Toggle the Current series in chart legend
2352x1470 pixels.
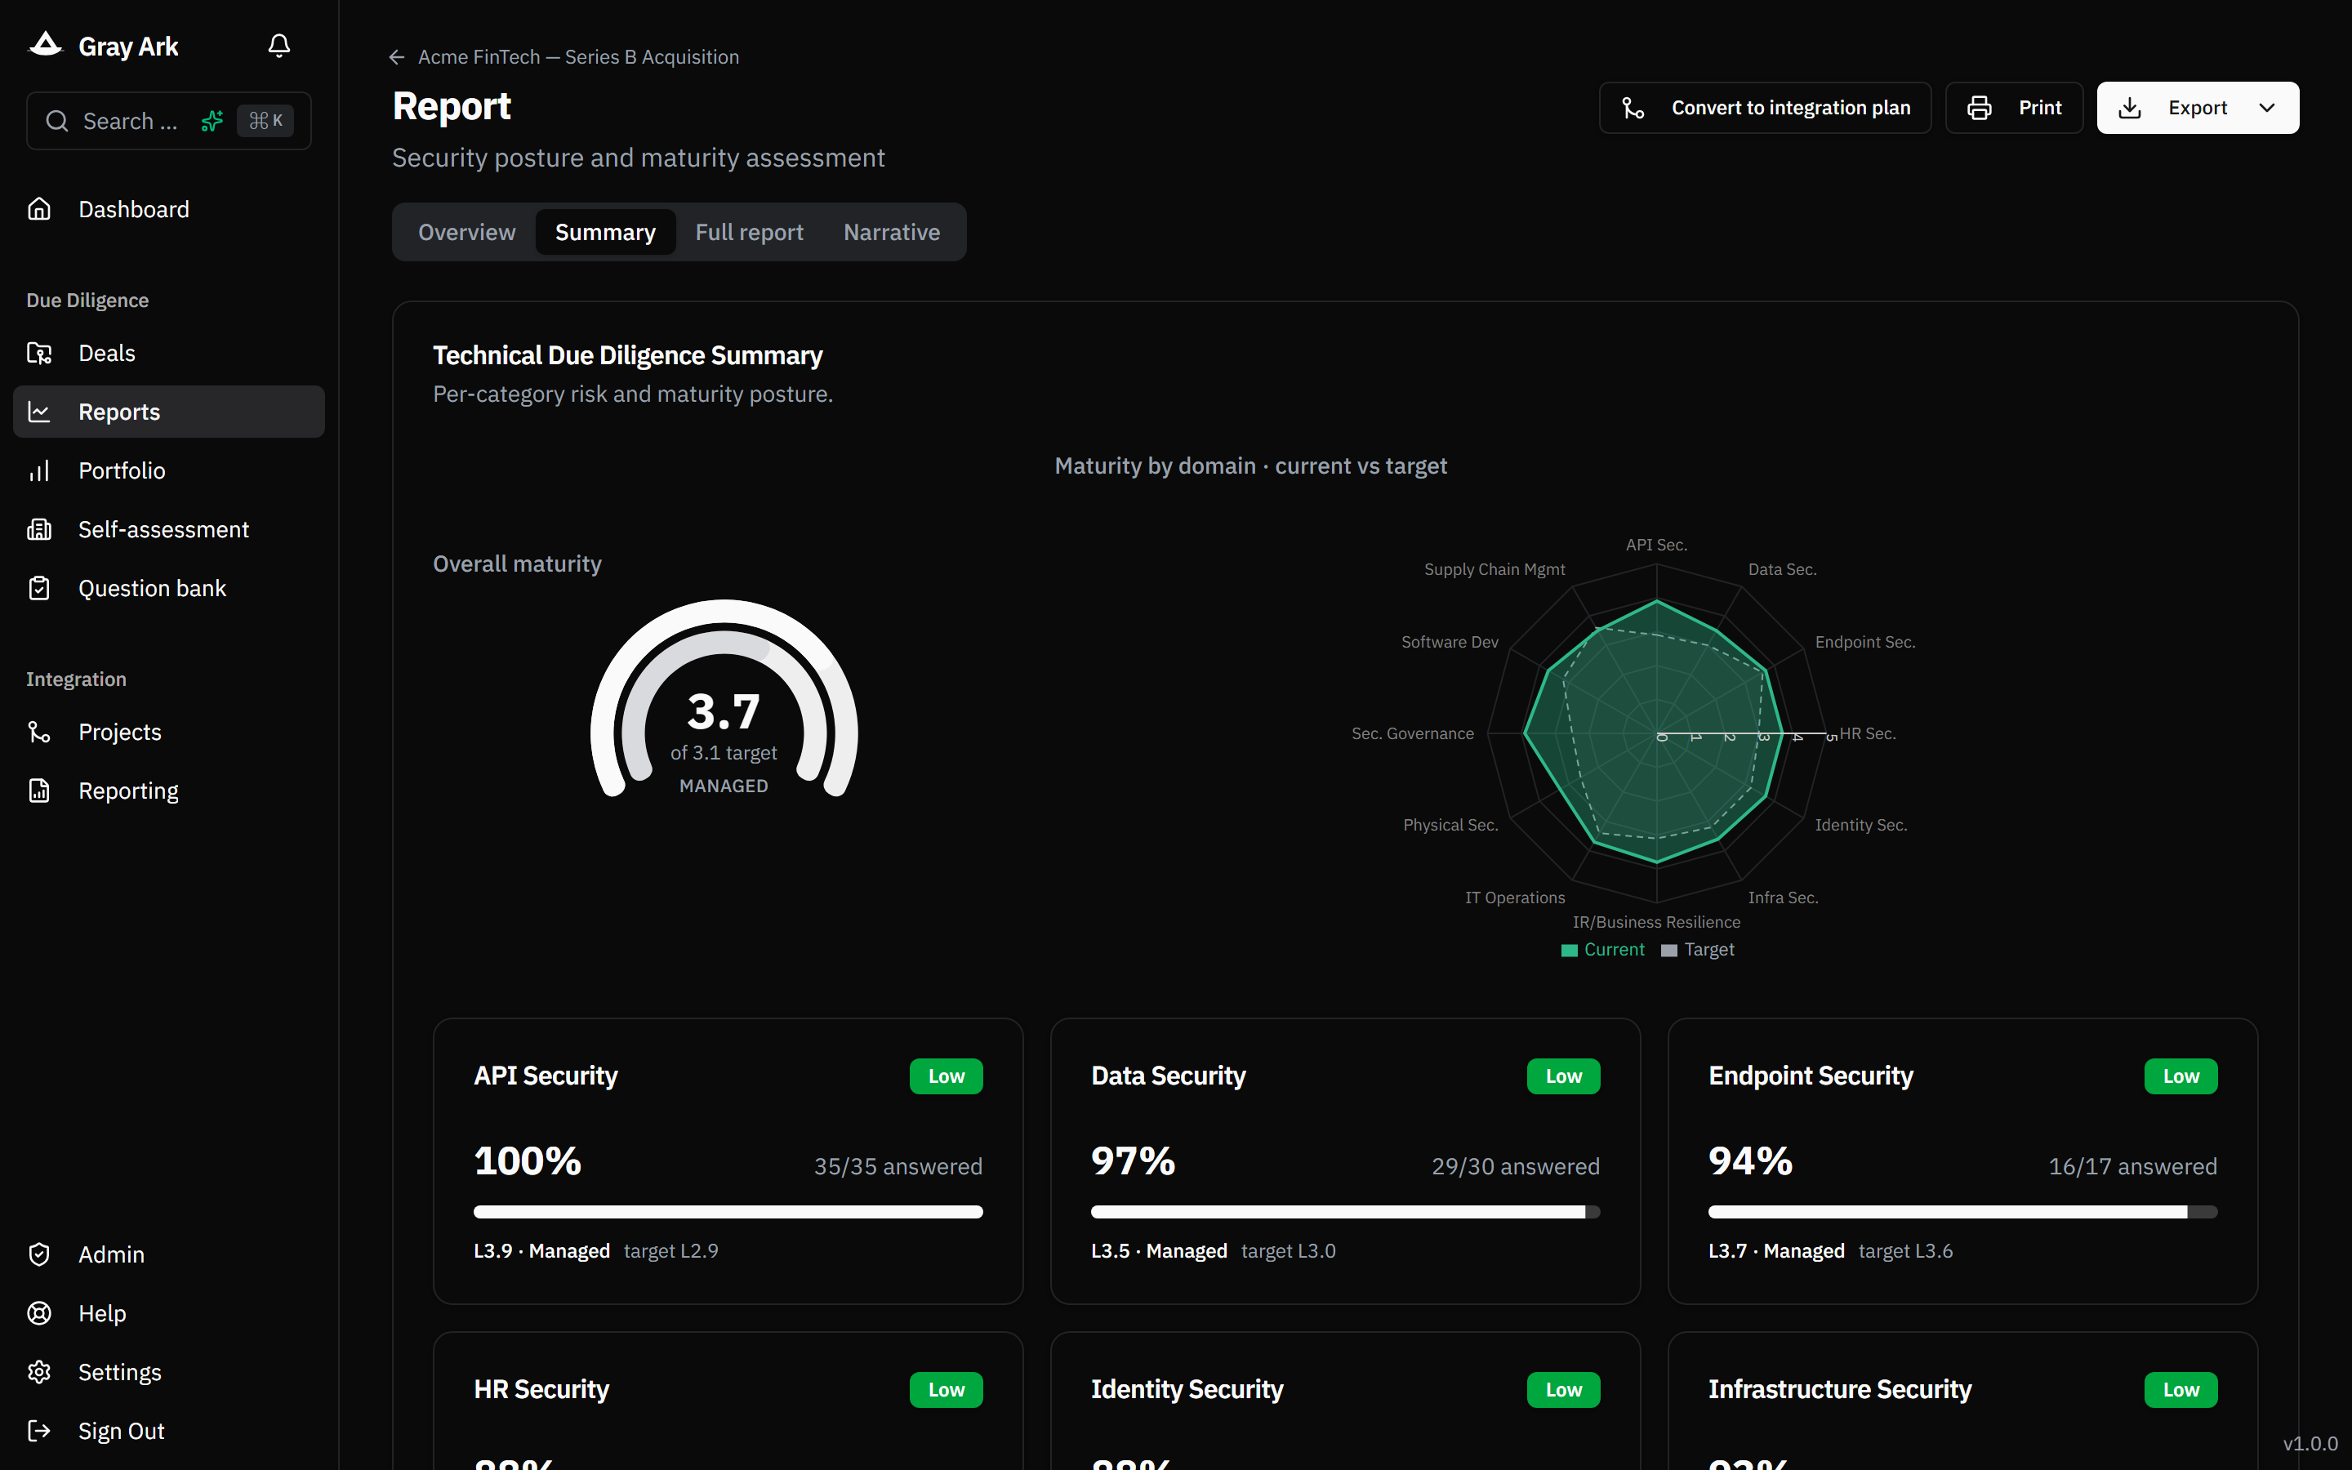1602,950
